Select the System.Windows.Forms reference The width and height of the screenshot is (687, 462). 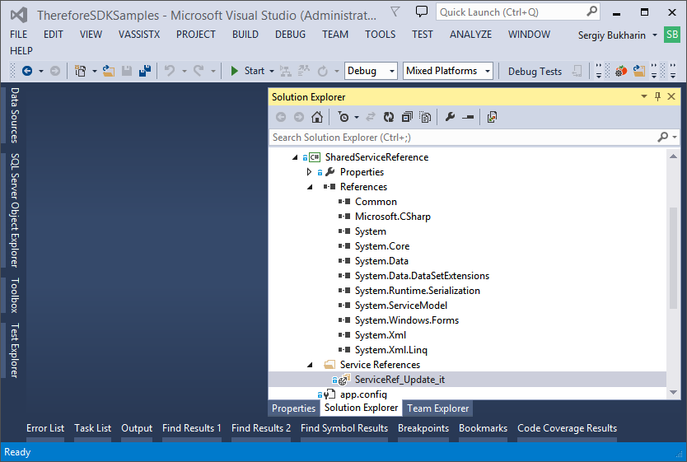pos(407,320)
